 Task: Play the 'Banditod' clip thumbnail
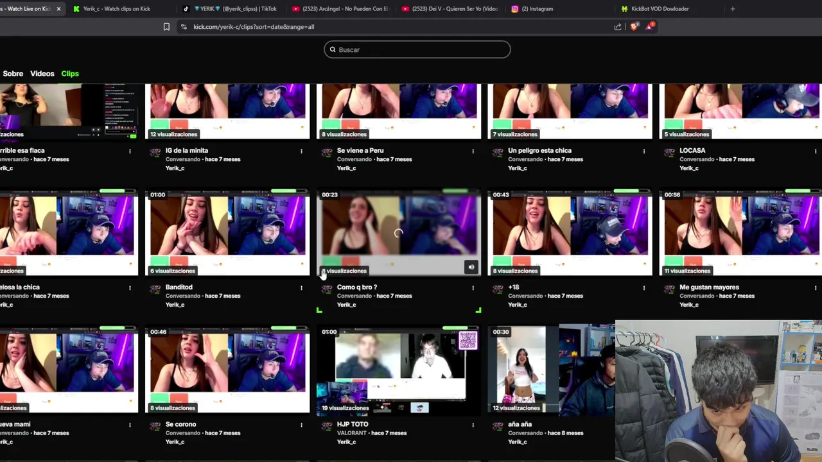click(x=227, y=233)
